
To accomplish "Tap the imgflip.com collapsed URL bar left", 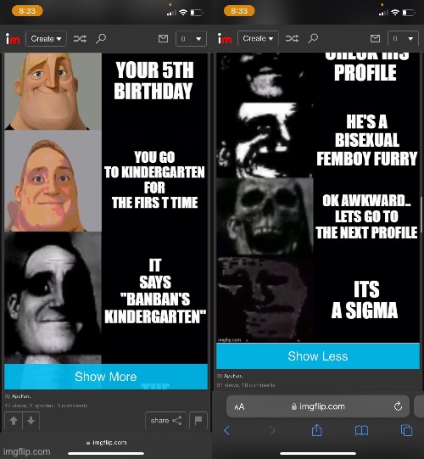I will pos(107,443).
